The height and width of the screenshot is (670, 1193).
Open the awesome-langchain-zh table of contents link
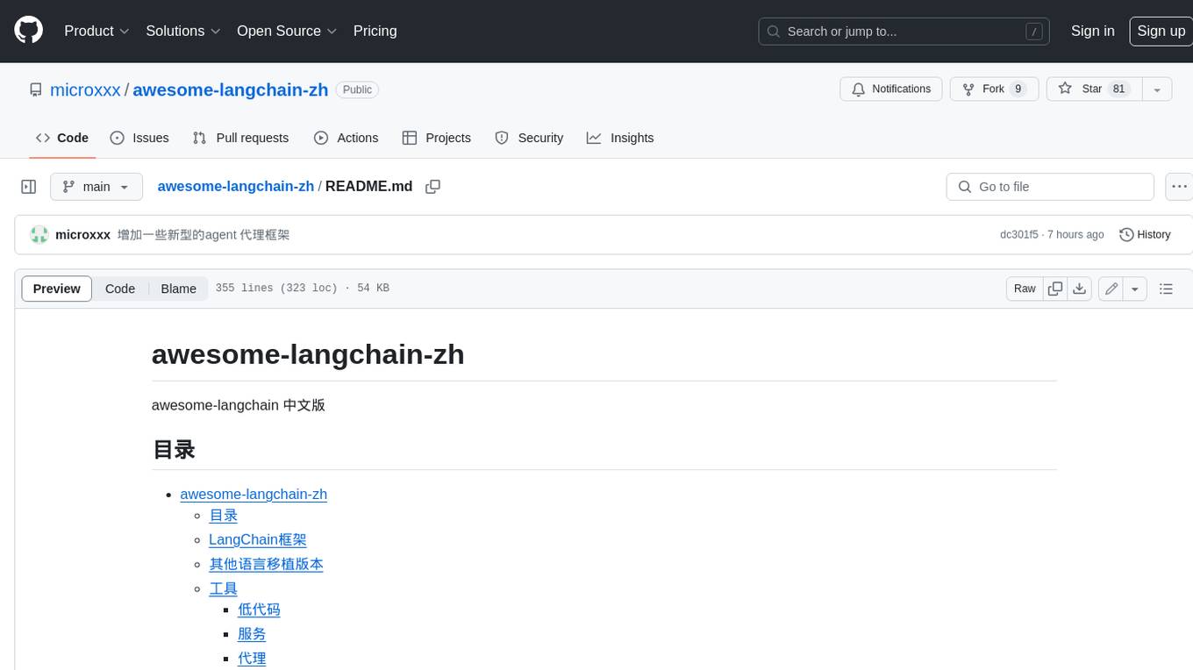pyautogui.click(x=254, y=494)
